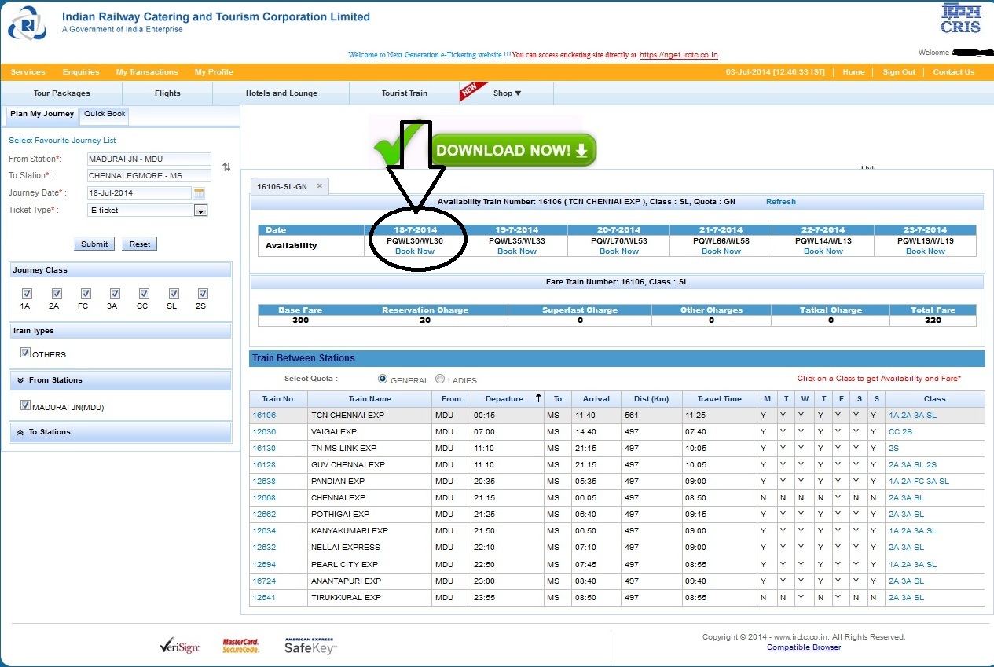
Task: Collapse the From Stations section
Action: (x=121, y=380)
